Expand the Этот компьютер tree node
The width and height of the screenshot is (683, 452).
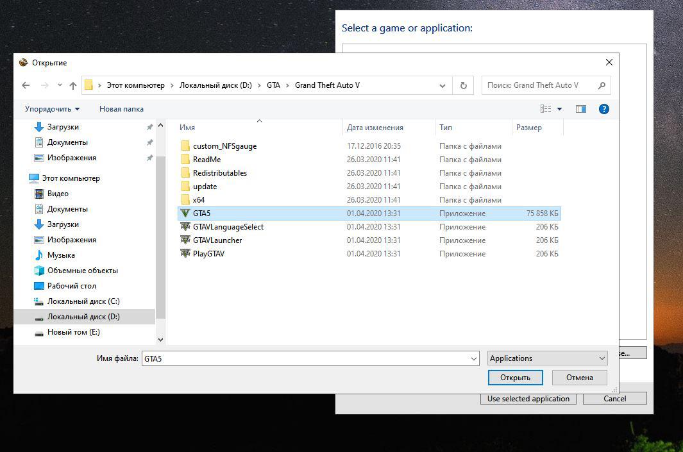point(22,178)
